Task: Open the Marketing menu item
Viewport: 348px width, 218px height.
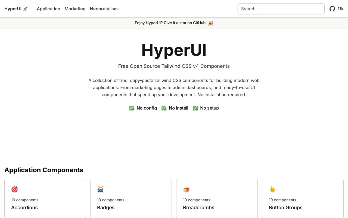Action: click(x=75, y=9)
